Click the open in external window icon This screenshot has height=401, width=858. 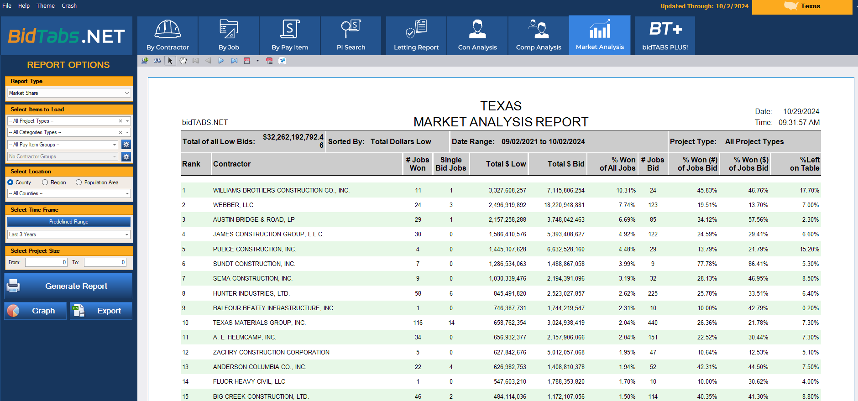[x=282, y=61]
